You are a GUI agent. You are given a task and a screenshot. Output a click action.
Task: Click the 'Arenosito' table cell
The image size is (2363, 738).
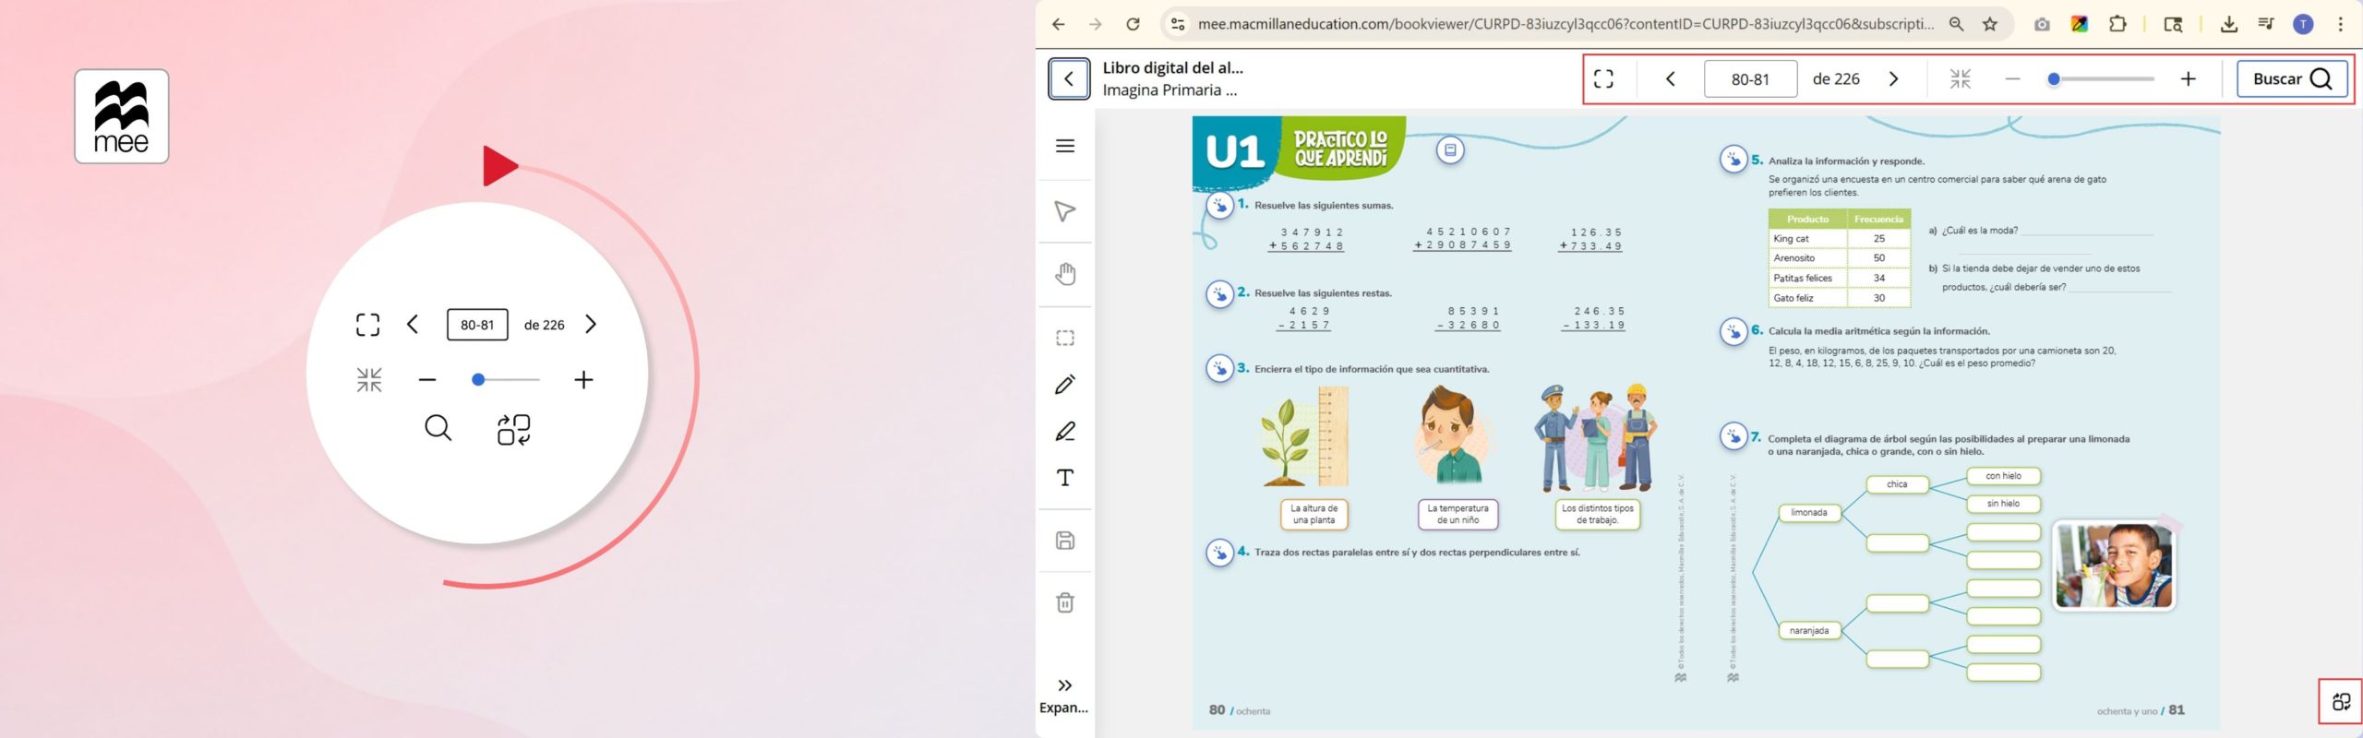[1807, 258]
